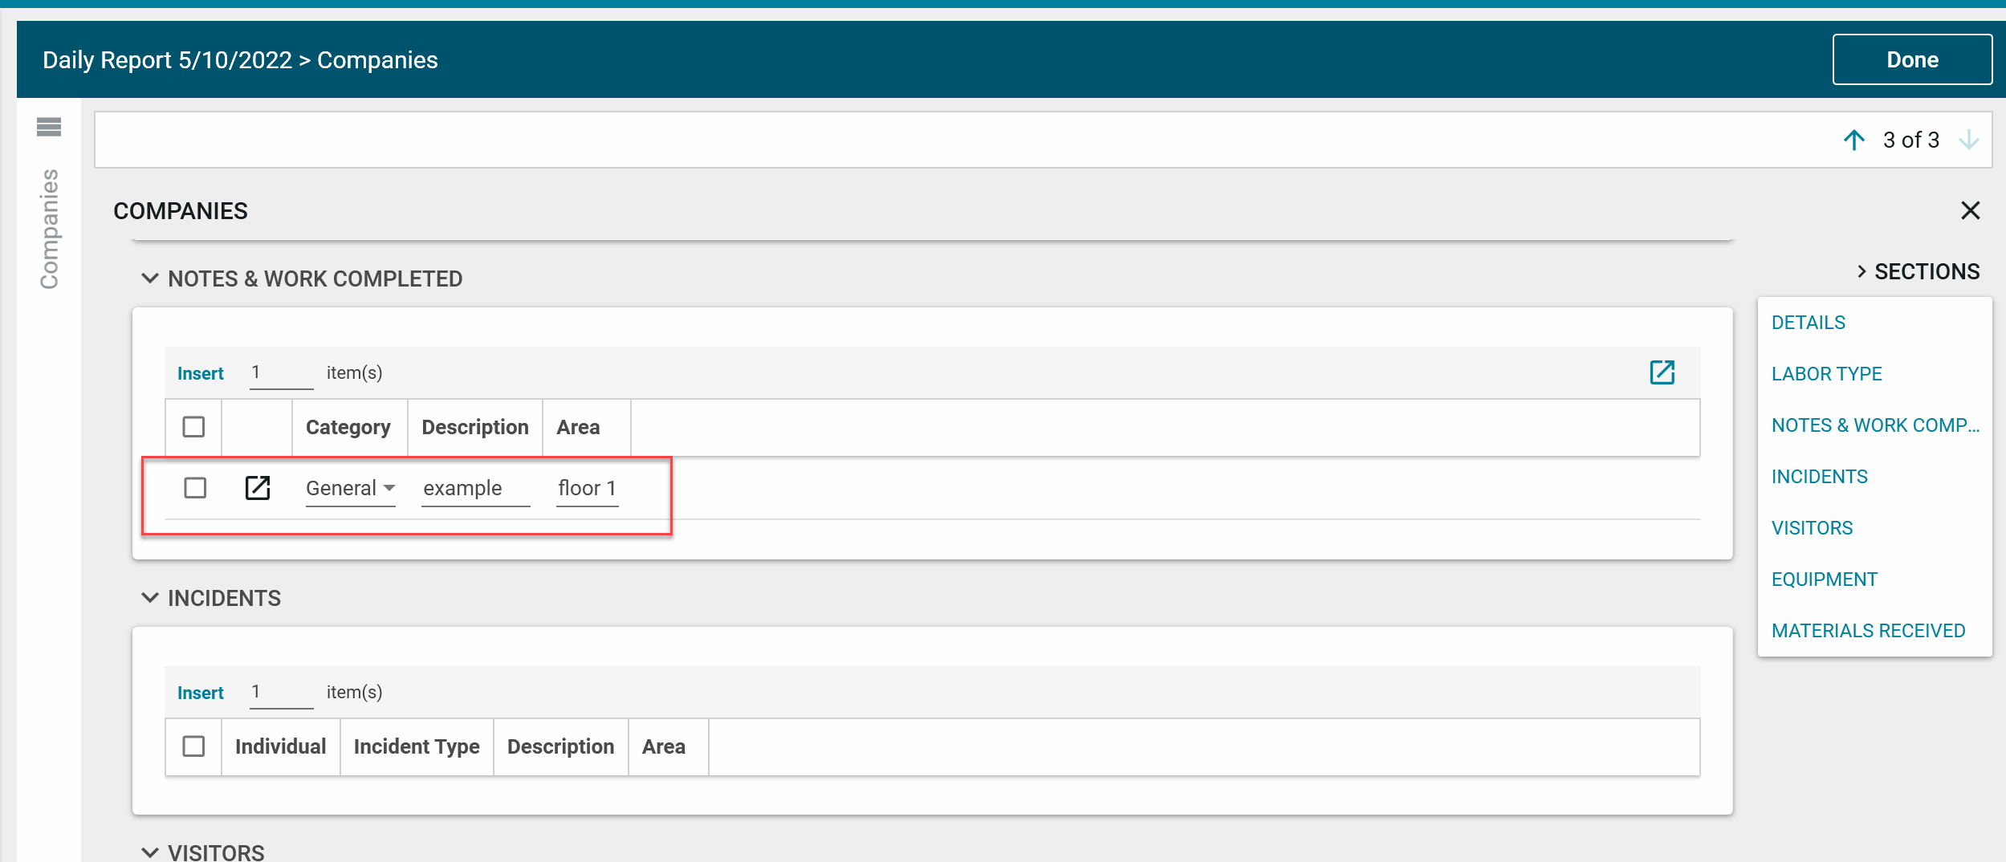Image resolution: width=2006 pixels, height=862 pixels.
Task: Expand the Visitors section chevron
Action: (150, 852)
